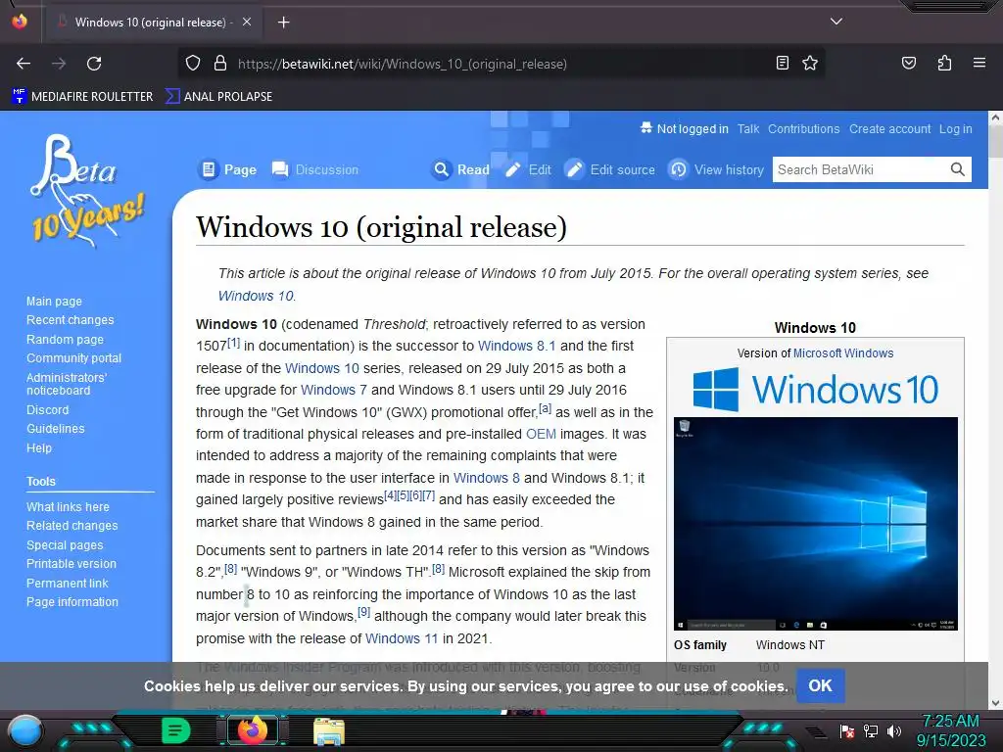Open Permanent link tool
This screenshot has height=752, width=1003.
(x=68, y=584)
